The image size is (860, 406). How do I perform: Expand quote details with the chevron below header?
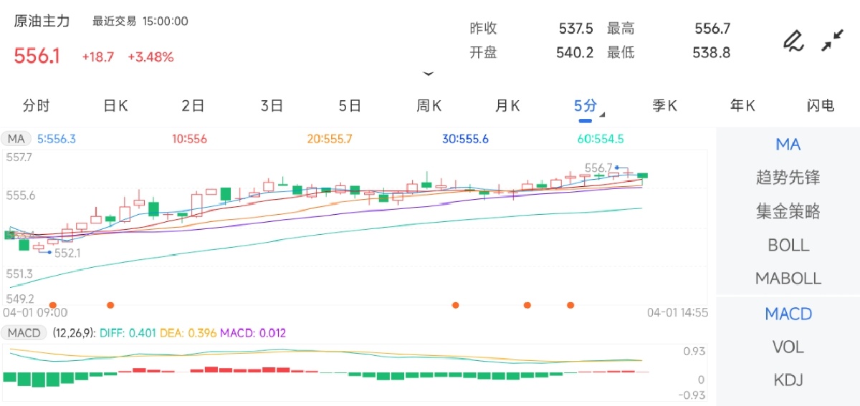coord(429,73)
